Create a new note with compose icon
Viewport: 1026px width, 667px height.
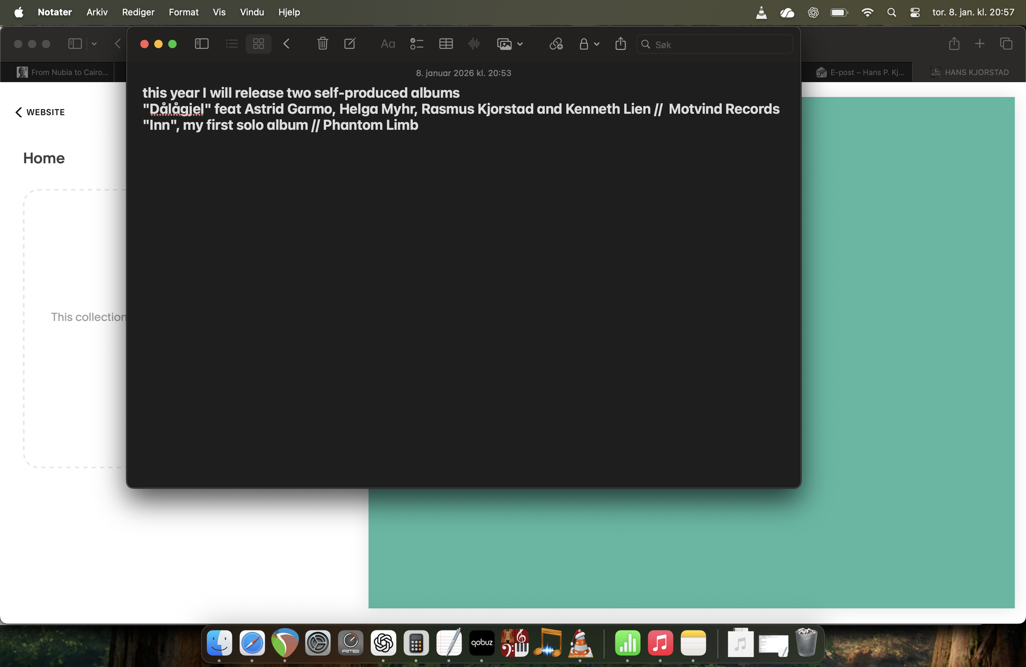click(350, 44)
